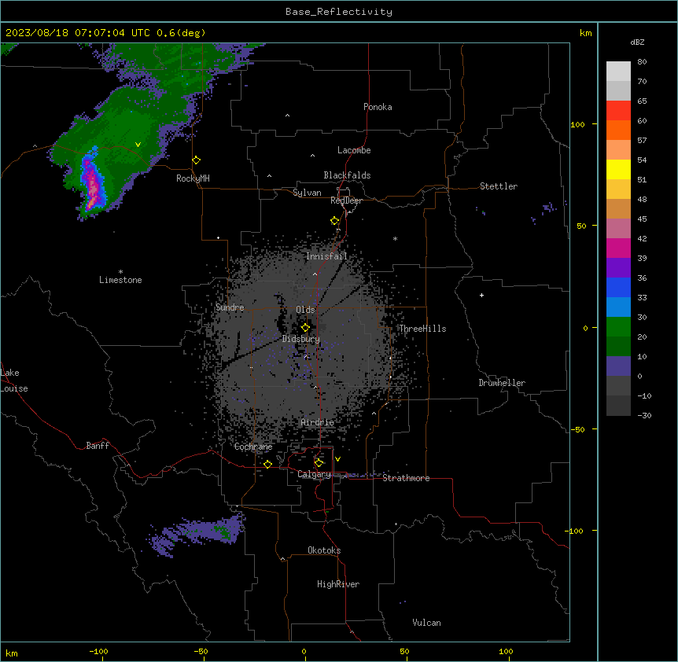Click the Cochrane town label
The height and width of the screenshot is (662, 678).
tap(253, 447)
